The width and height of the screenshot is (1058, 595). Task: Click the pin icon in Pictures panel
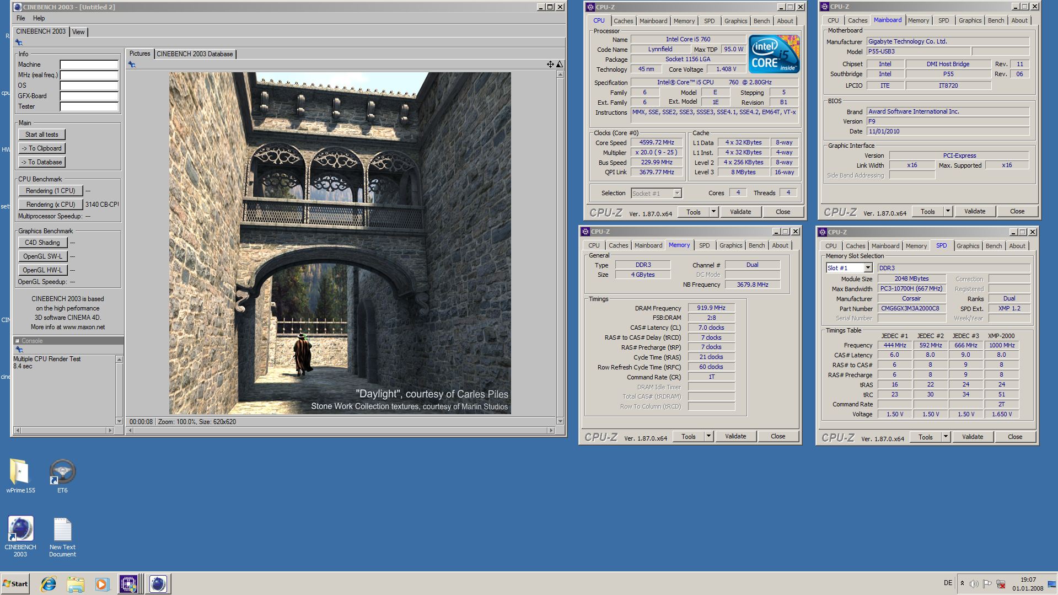tap(132, 65)
